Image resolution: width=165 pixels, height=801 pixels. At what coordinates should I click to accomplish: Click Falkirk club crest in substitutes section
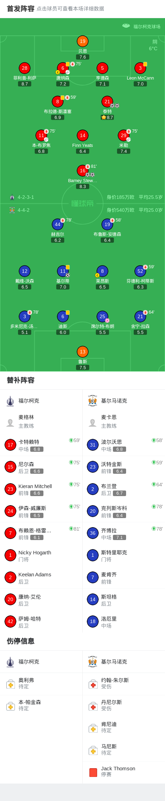tap(10, 401)
